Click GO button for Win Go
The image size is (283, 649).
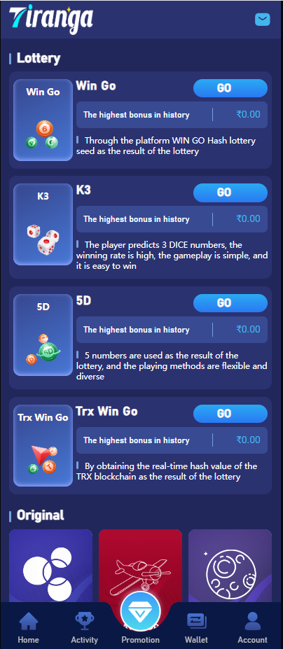click(x=230, y=88)
